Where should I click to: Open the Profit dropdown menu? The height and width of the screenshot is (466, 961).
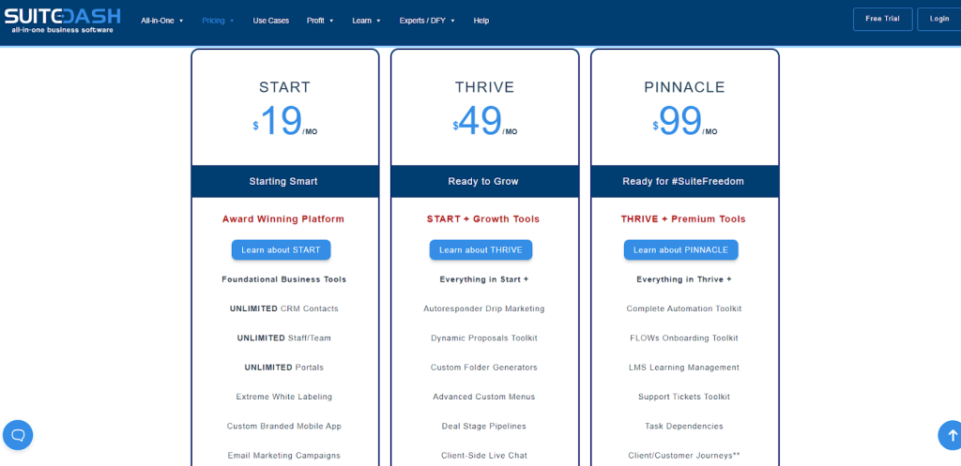[x=320, y=20]
